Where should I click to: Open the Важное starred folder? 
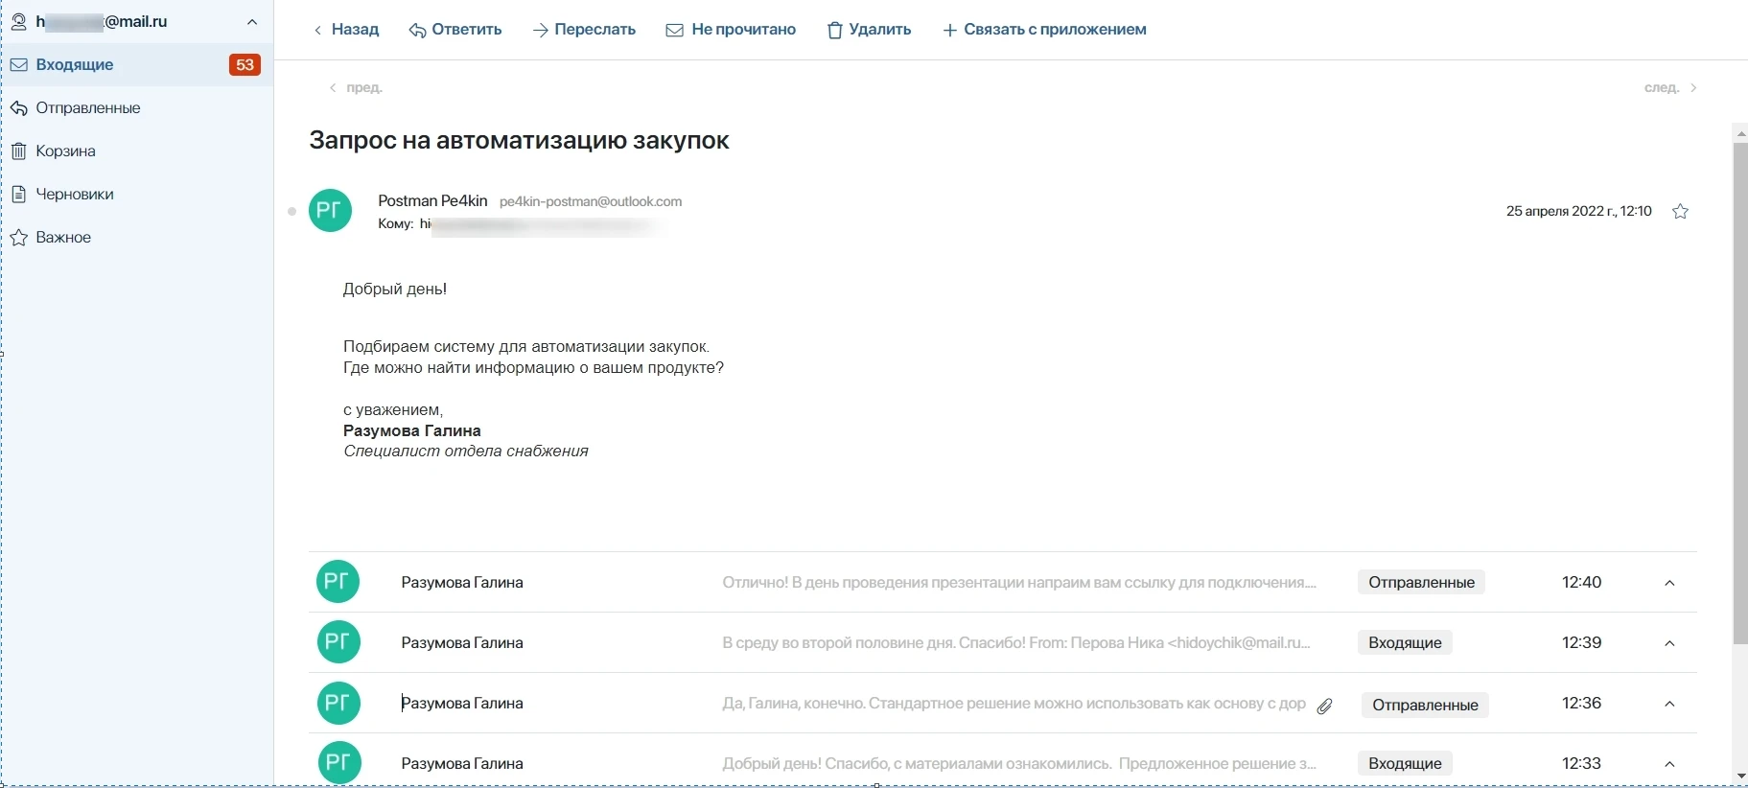[63, 238]
